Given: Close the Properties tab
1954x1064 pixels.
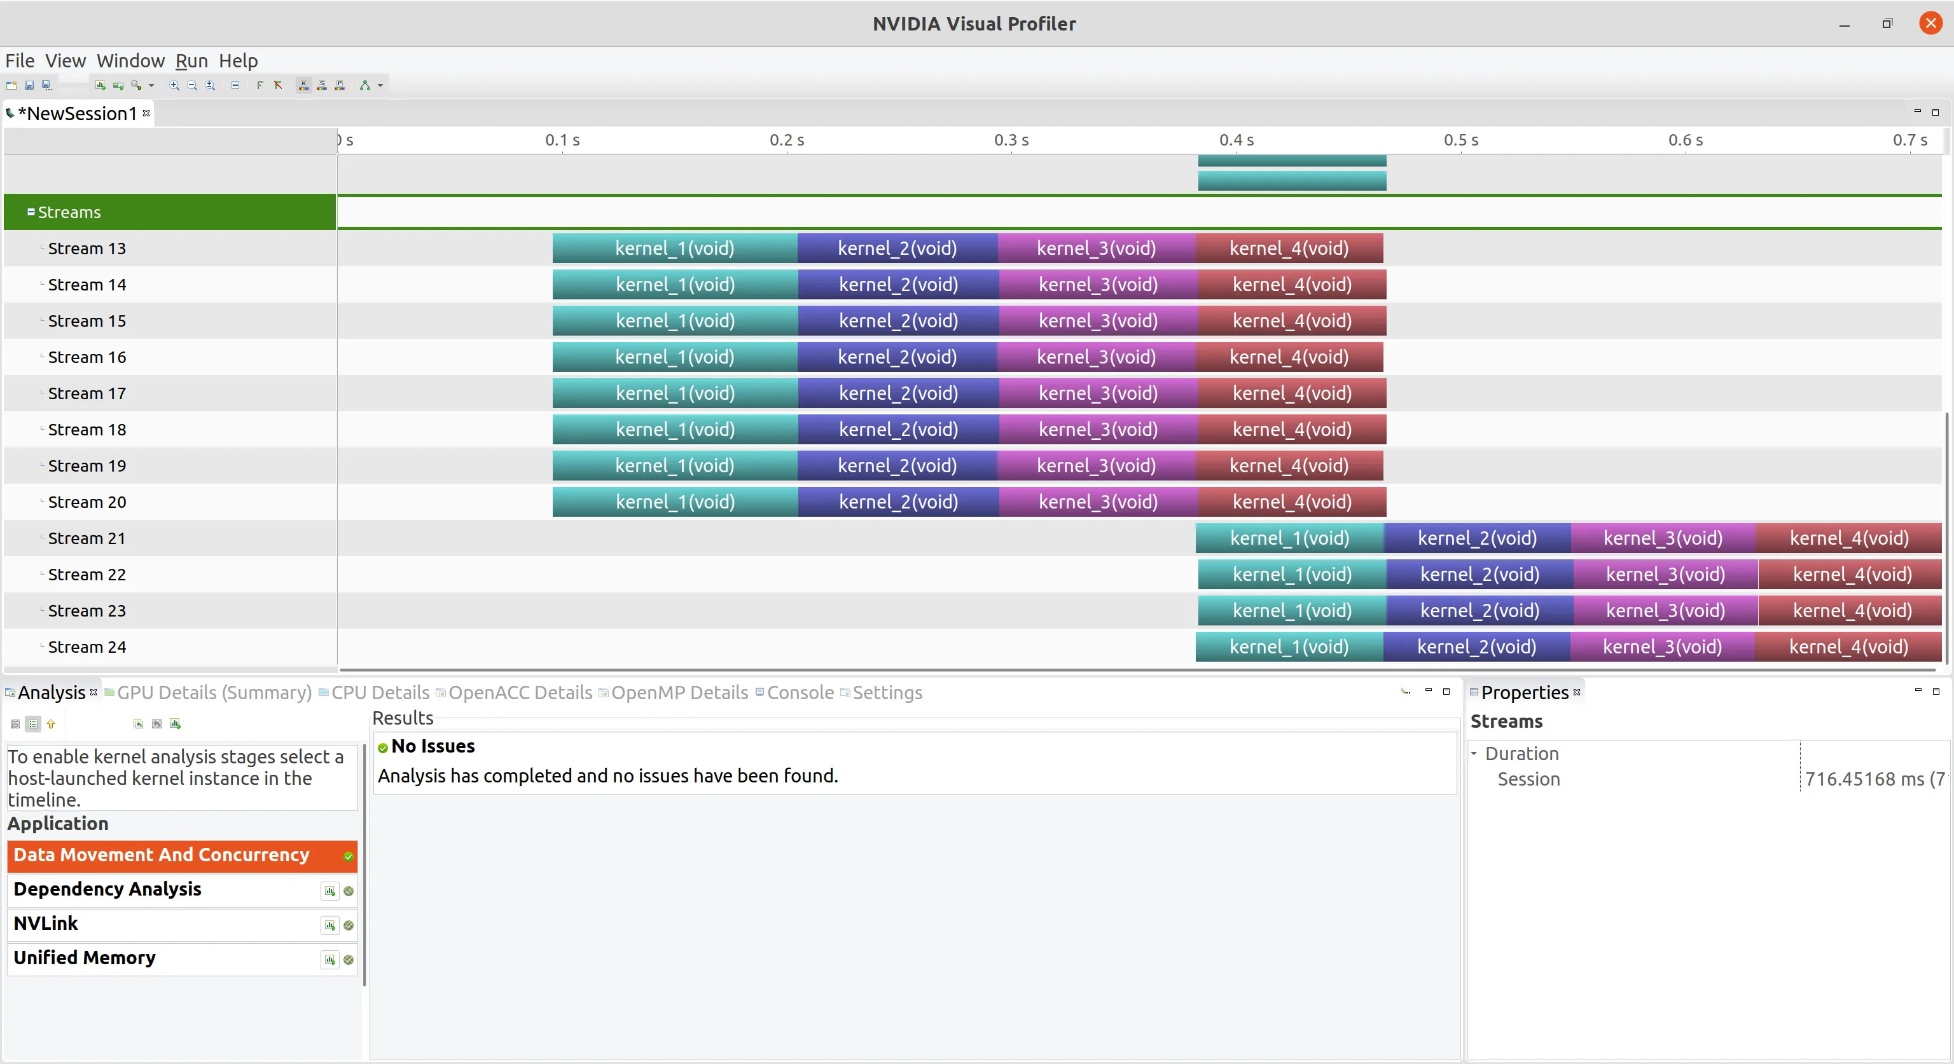Looking at the screenshot, I should click(1577, 692).
